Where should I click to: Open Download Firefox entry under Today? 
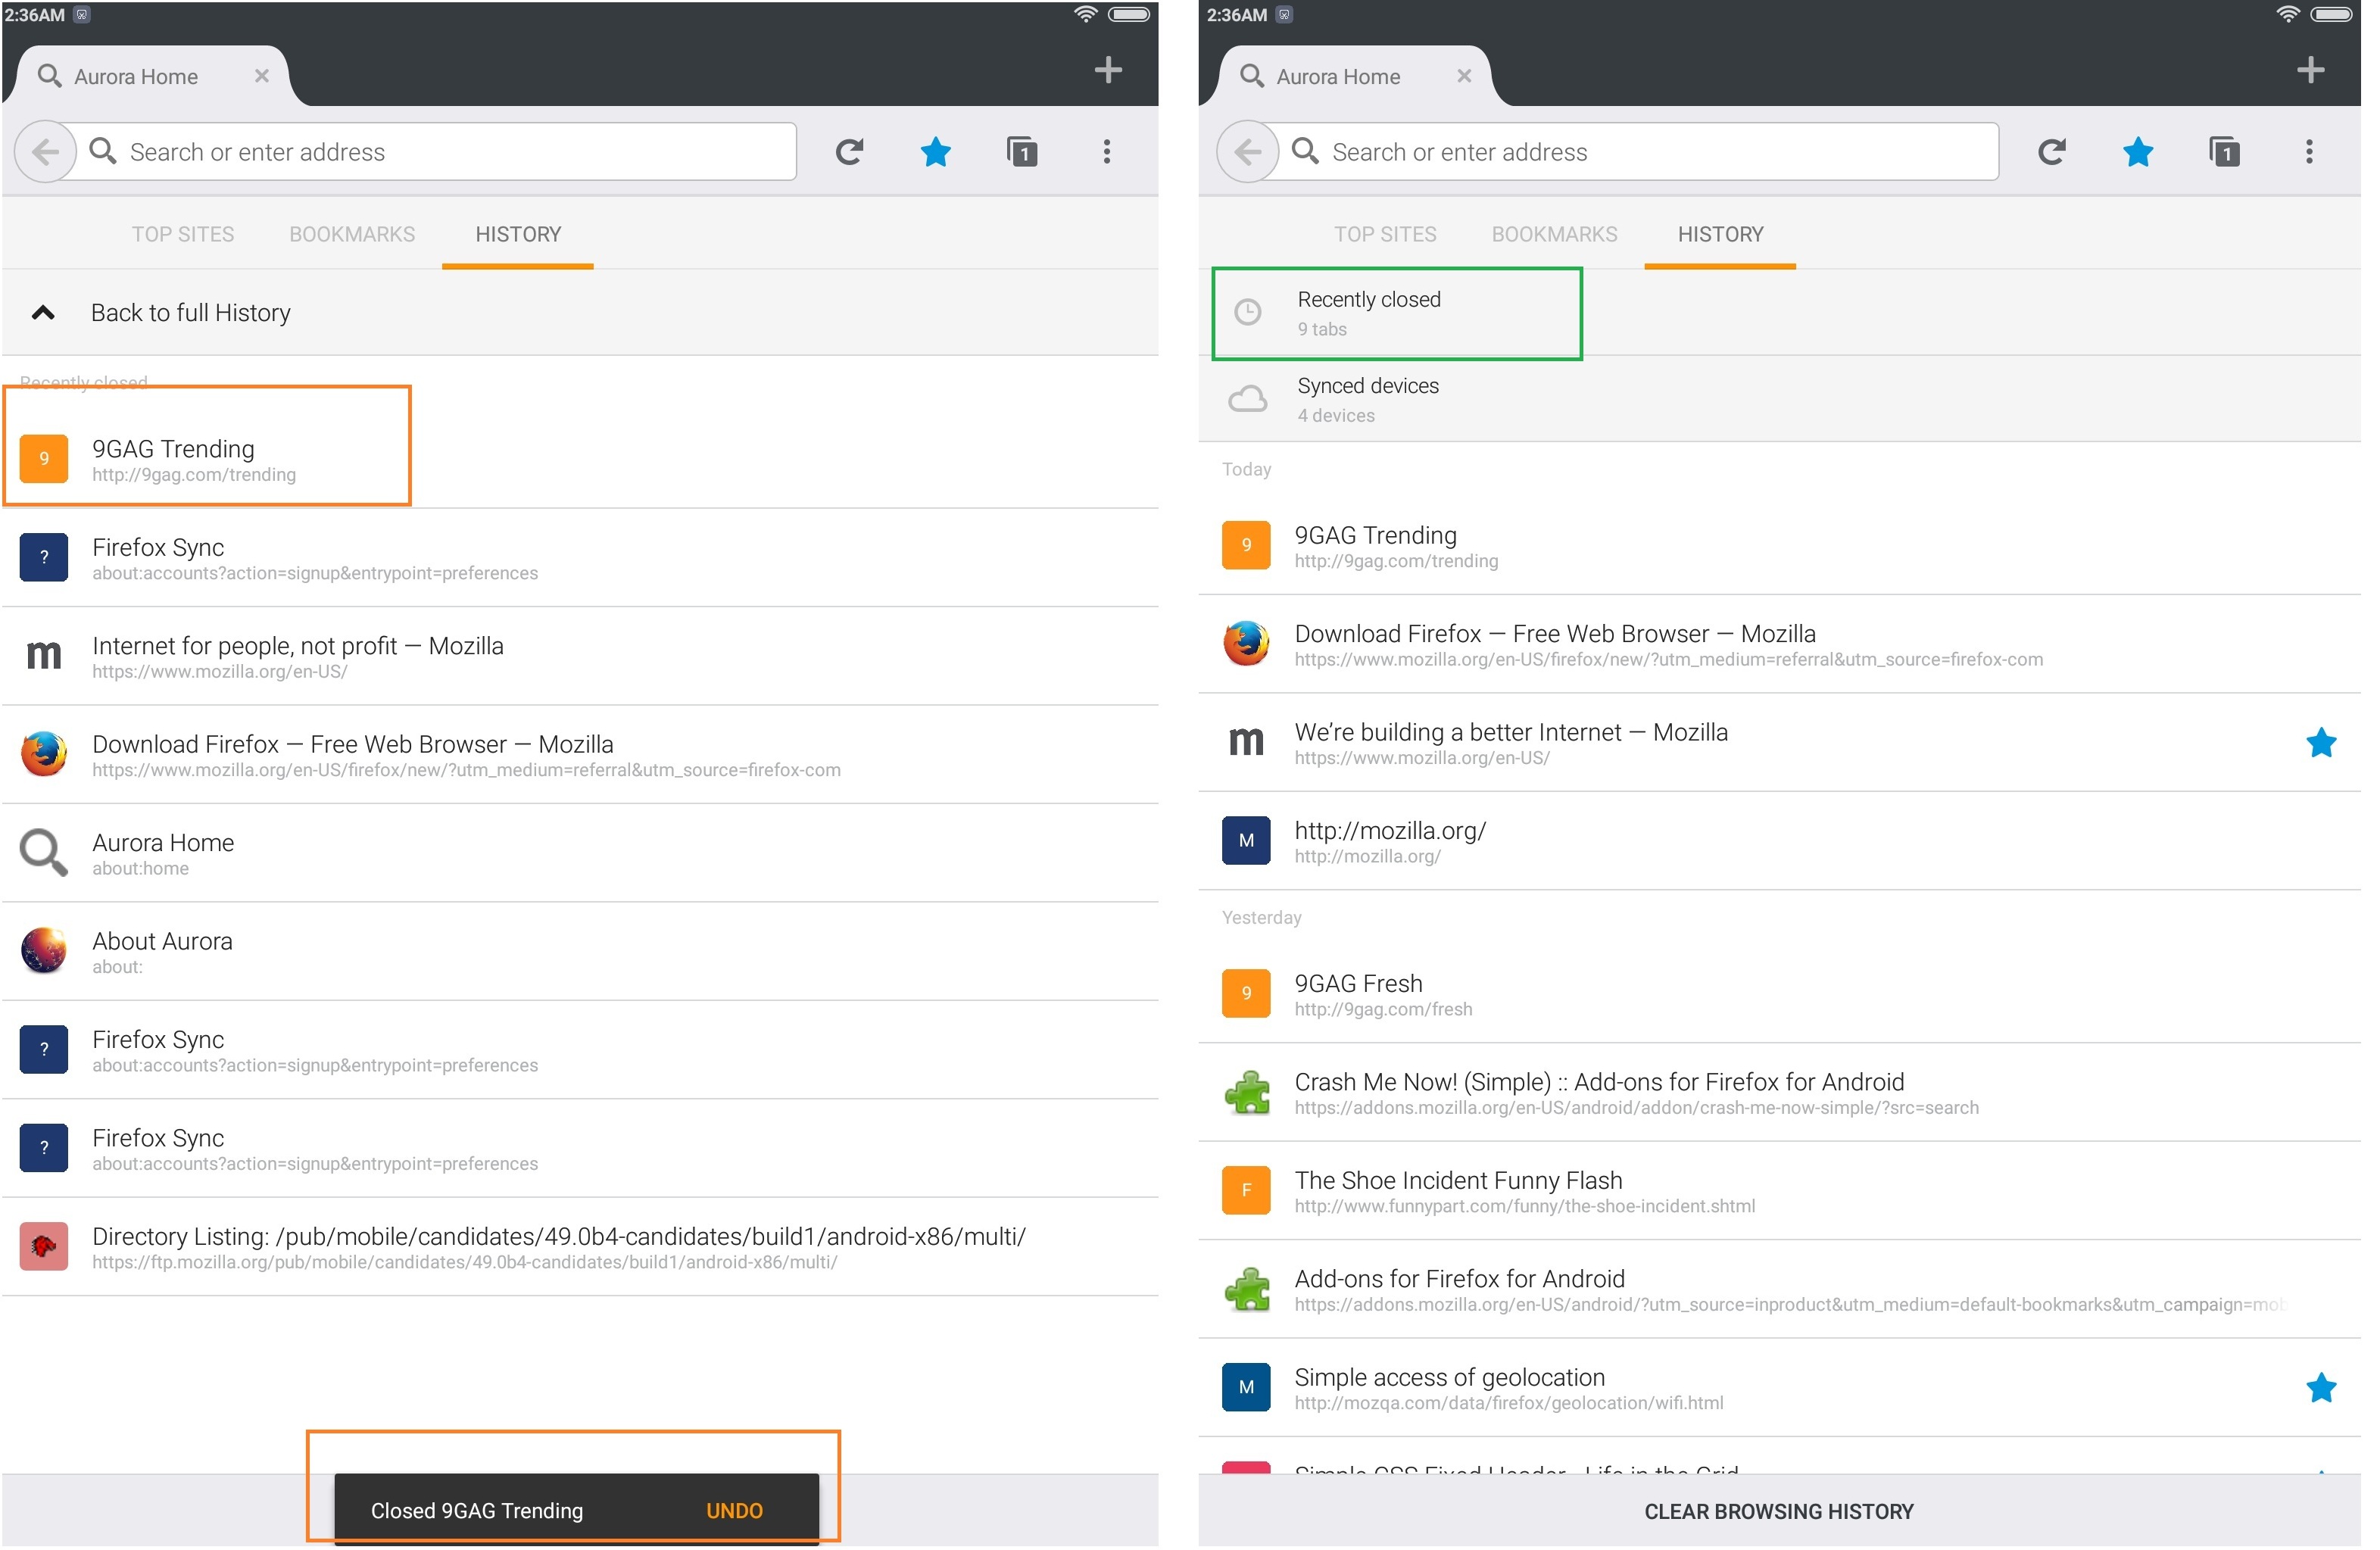tap(1780, 644)
